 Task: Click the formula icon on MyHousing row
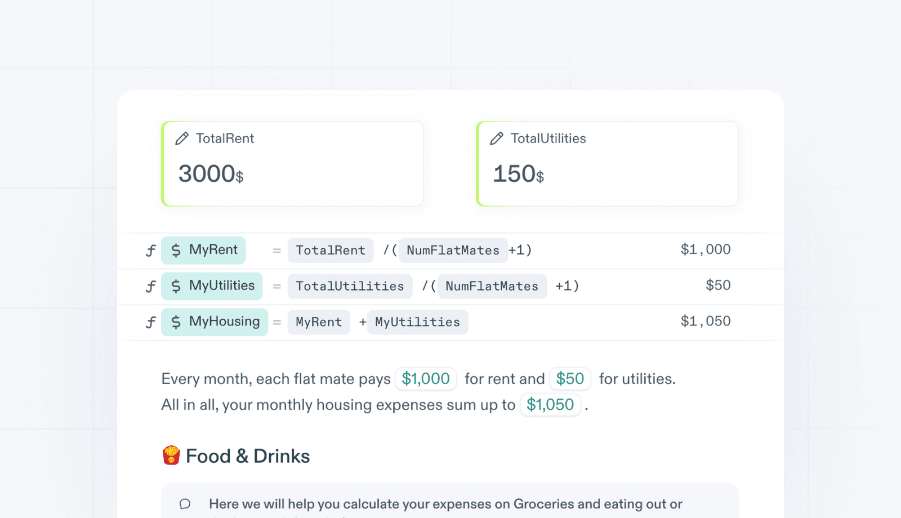[150, 322]
